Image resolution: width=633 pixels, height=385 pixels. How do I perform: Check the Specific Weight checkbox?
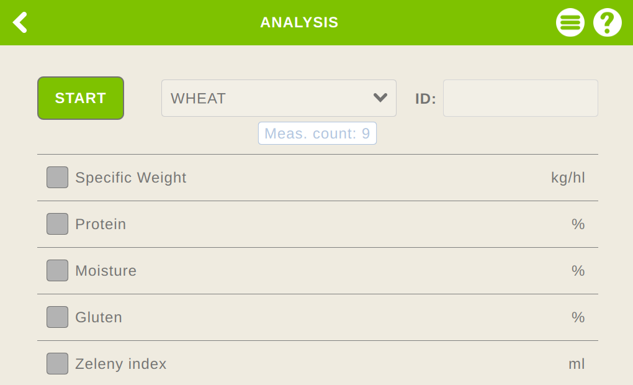[57, 178]
